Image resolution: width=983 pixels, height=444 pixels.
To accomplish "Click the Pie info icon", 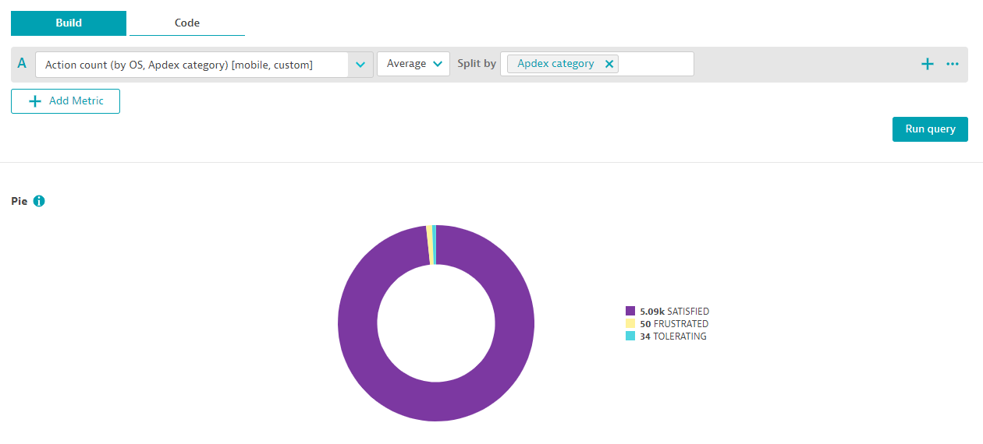I will 39,201.
